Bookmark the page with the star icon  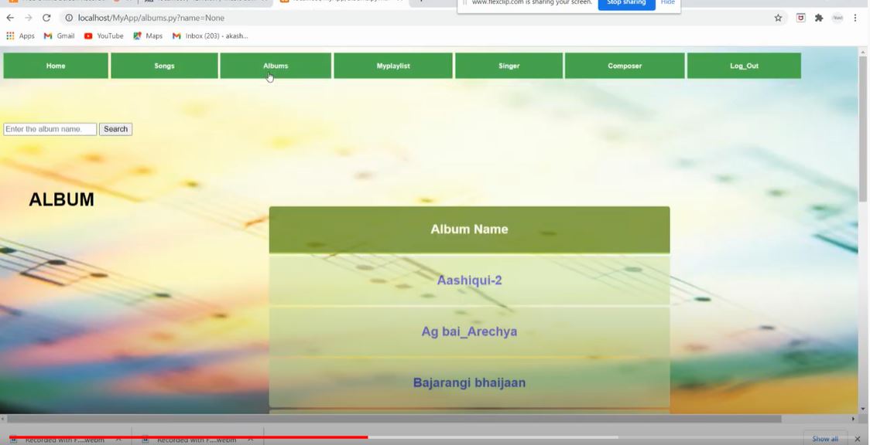pyautogui.click(x=778, y=17)
